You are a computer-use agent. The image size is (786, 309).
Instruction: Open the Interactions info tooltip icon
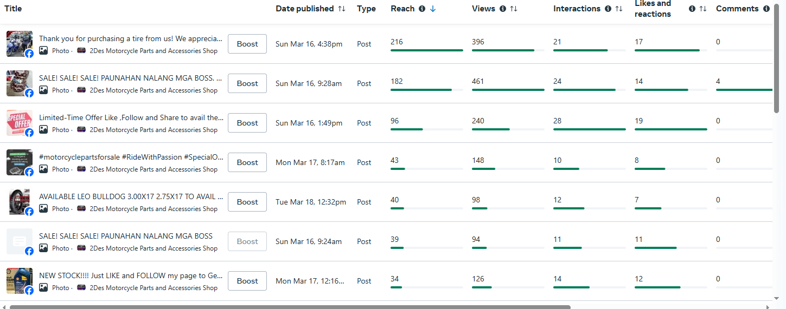click(608, 9)
